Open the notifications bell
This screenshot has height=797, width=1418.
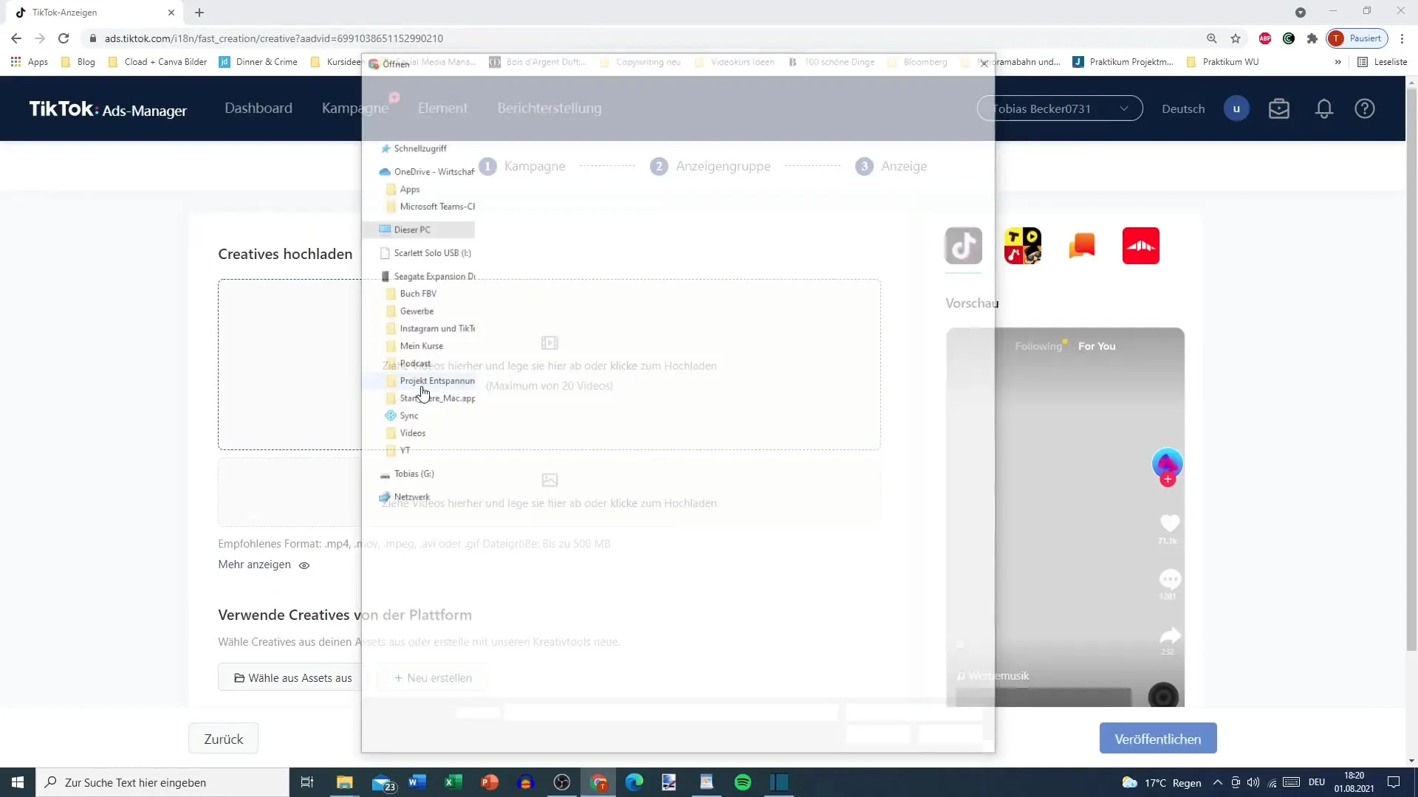(x=1323, y=108)
